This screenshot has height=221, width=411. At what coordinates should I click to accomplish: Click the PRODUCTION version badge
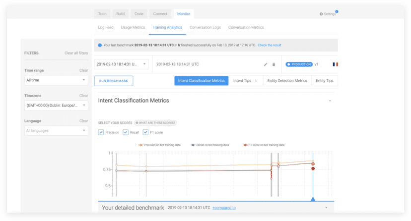(299, 64)
